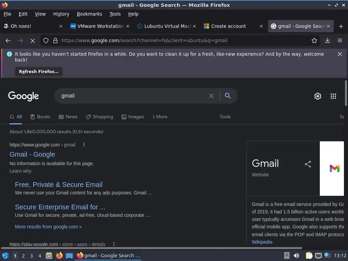The width and height of the screenshot is (348, 261).
Task: Open the volume control tray icon
Action: click(296, 256)
